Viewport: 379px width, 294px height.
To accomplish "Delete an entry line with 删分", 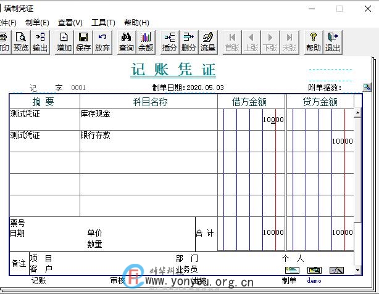I will [189, 42].
